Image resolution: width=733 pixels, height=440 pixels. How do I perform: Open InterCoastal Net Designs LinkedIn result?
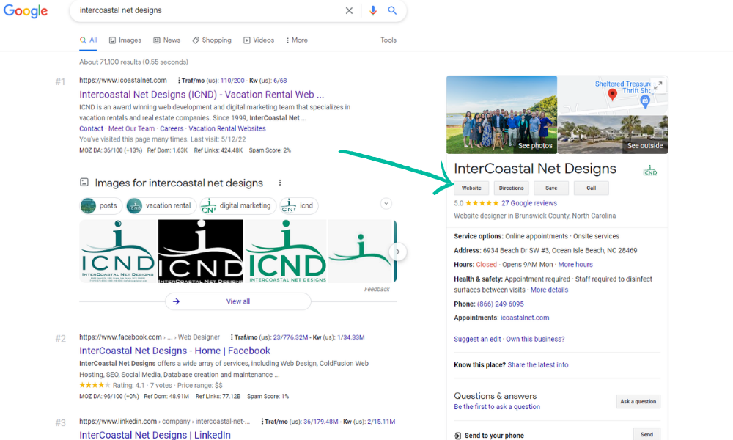155,435
